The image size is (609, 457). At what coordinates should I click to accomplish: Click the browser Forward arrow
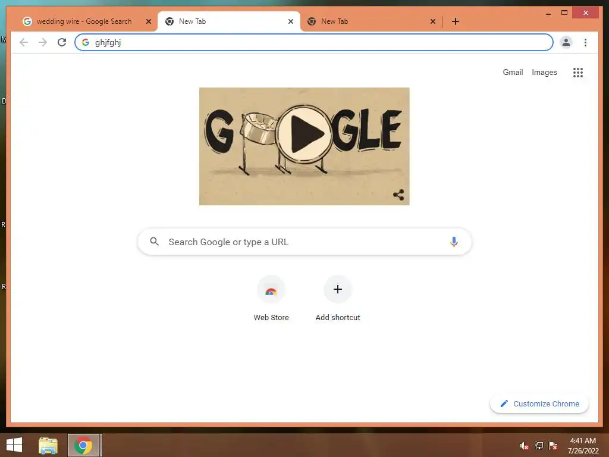tap(43, 42)
